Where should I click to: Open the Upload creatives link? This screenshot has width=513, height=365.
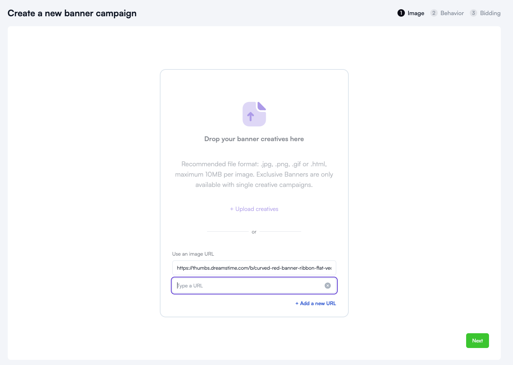tap(254, 209)
